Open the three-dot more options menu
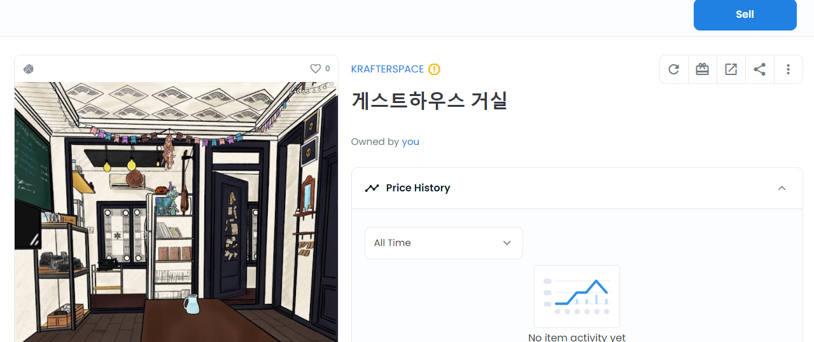Image resolution: width=814 pixels, height=342 pixels. pos(789,69)
